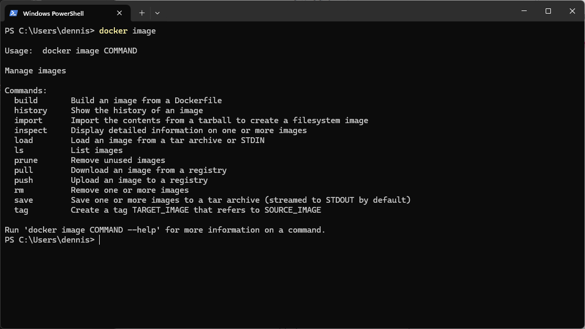585x329 pixels.
Task: Click the 'ls' command entry
Action: 18,150
